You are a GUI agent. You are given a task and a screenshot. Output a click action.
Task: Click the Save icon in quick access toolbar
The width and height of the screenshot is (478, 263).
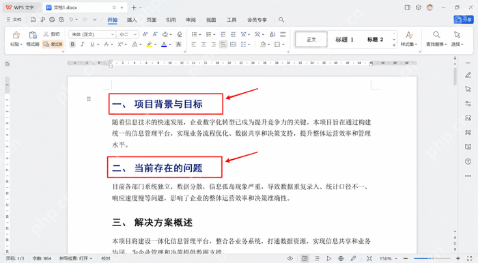33,20
